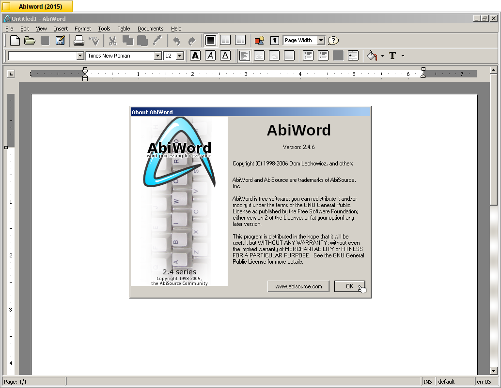Click the scroll down arrow

(494, 371)
